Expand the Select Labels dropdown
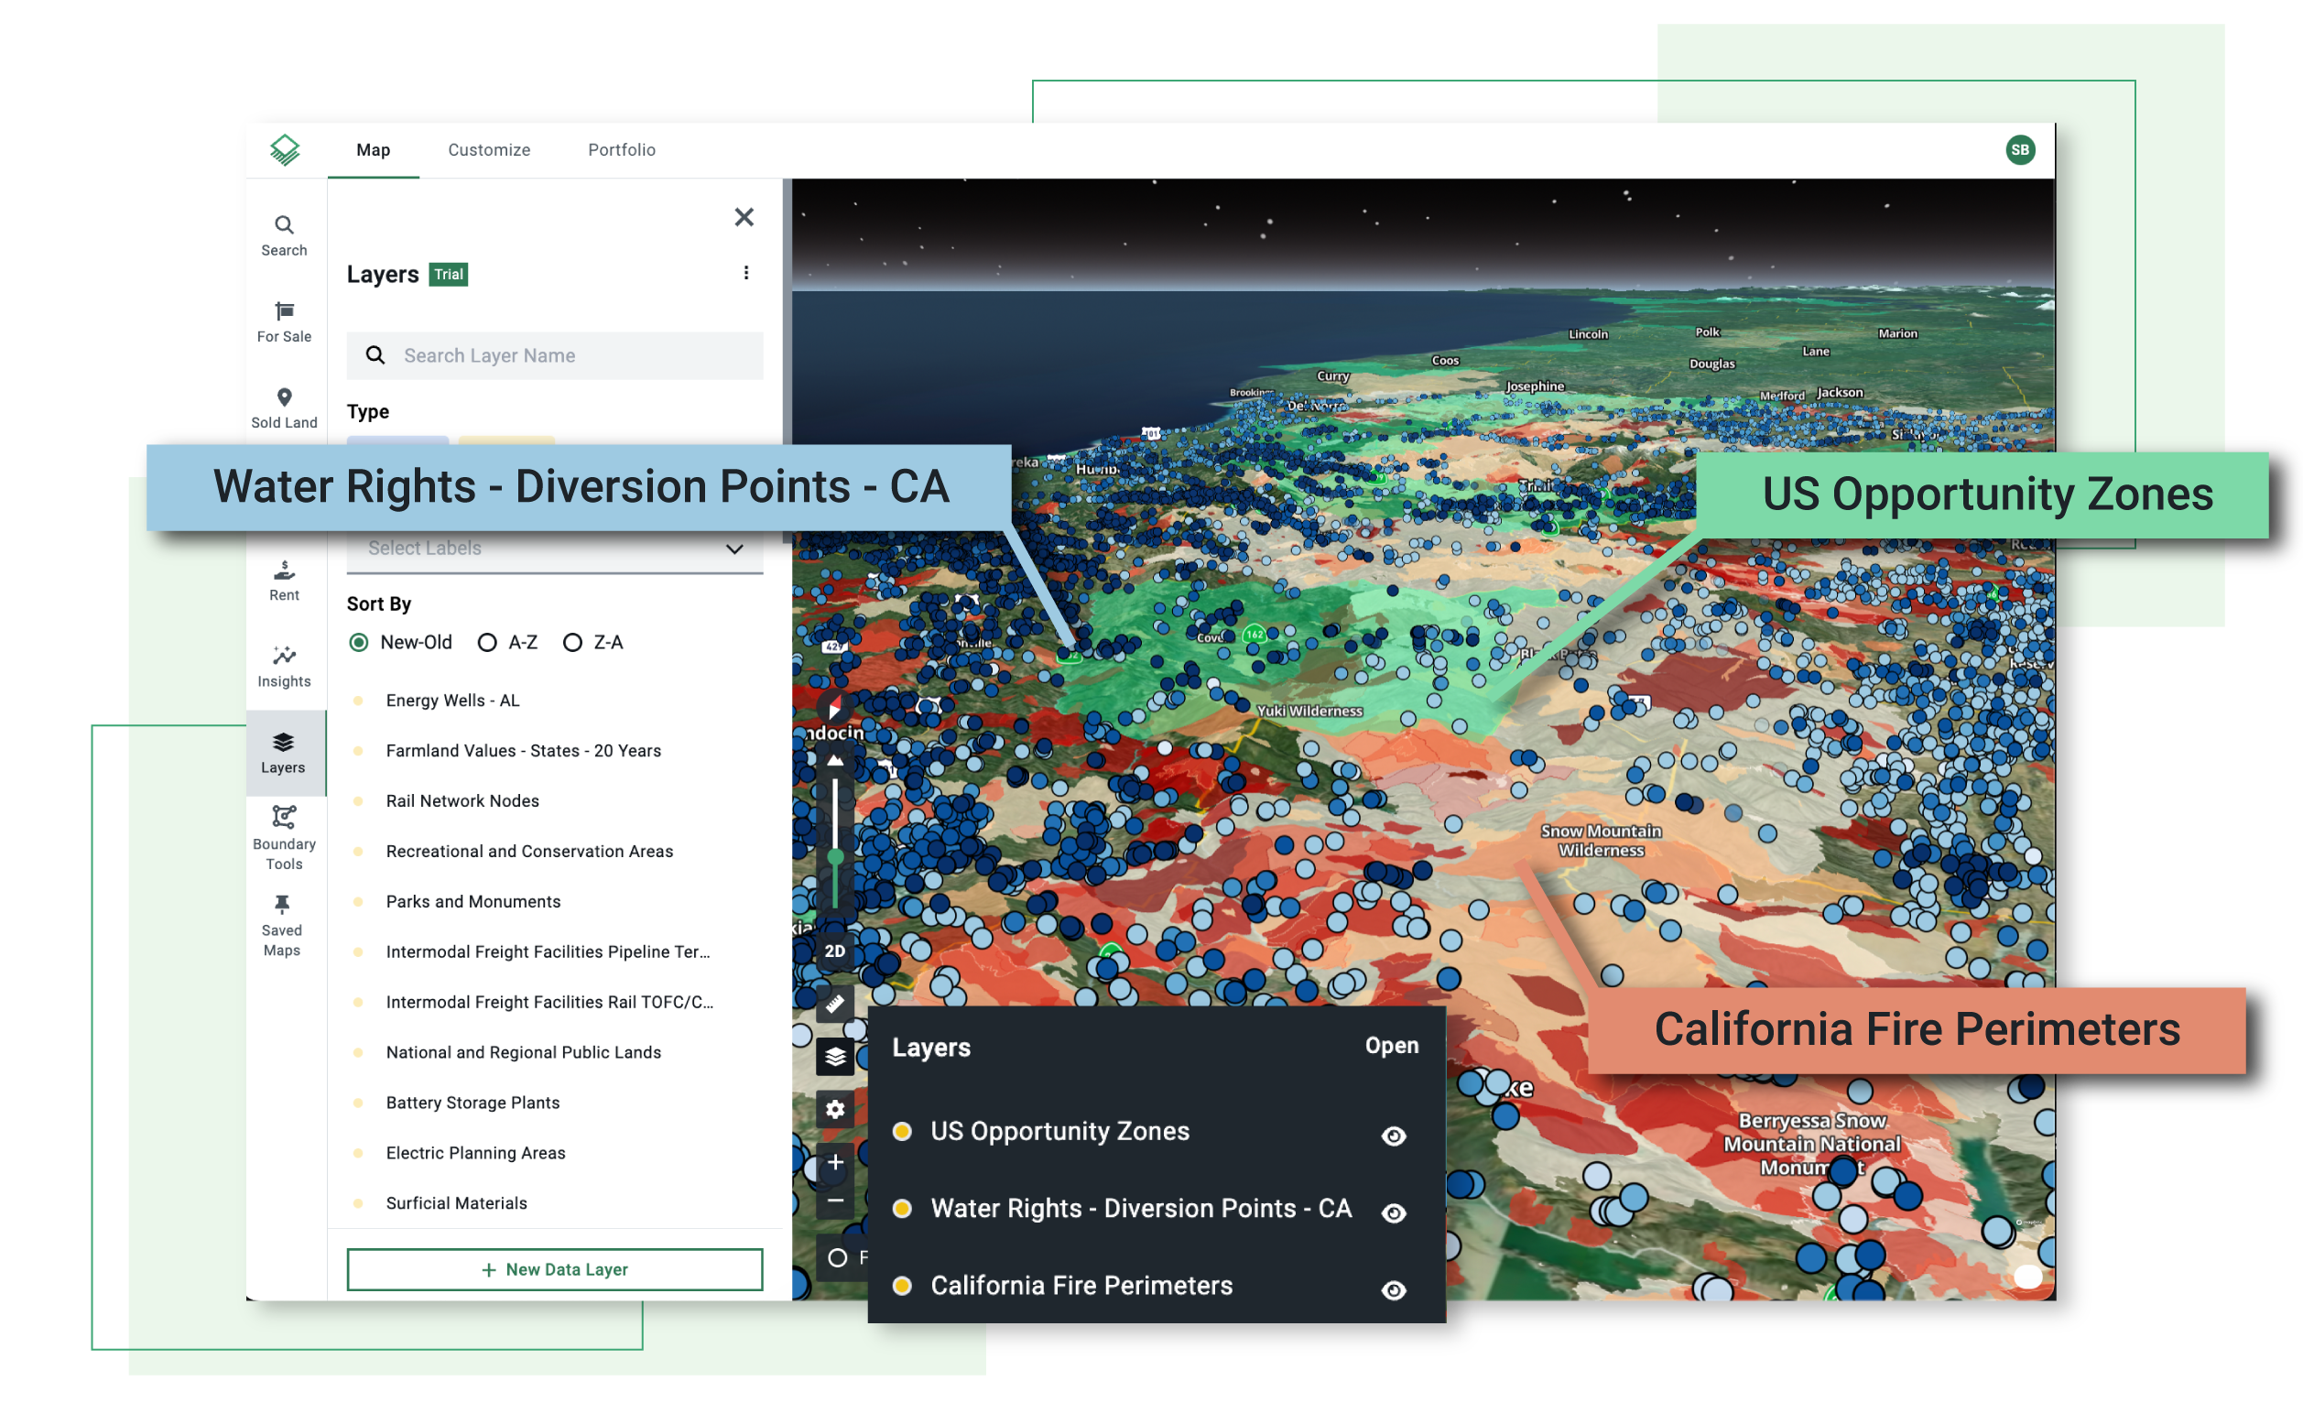2303x1424 pixels. [x=555, y=549]
